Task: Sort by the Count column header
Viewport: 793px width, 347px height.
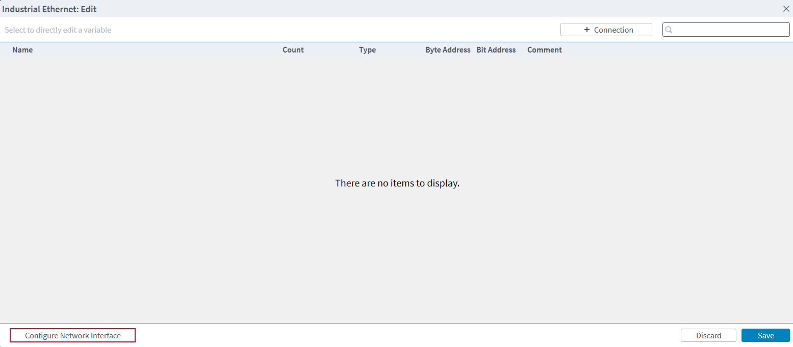Action: point(293,50)
